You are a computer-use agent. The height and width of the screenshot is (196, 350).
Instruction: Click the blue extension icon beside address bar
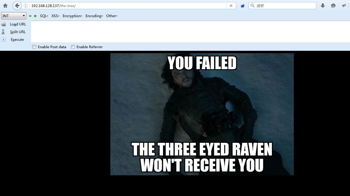tap(242, 6)
